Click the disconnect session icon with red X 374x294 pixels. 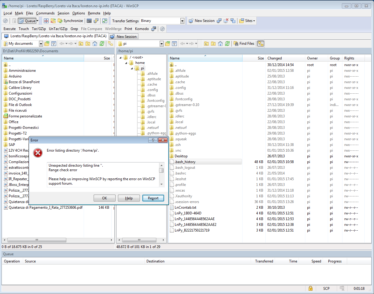coord(226,21)
